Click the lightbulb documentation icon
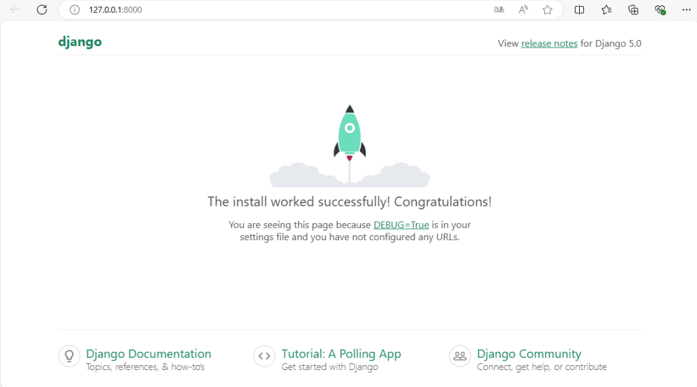The width and height of the screenshot is (697, 387). pyautogui.click(x=69, y=356)
